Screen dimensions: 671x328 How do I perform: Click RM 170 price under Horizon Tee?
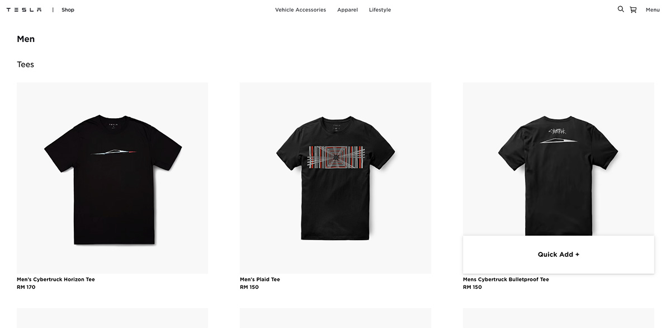click(x=26, y=287)
